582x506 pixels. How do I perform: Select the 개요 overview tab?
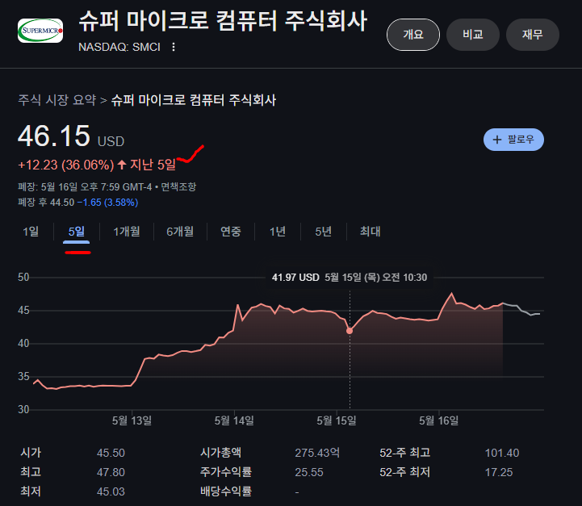point(413,35)
